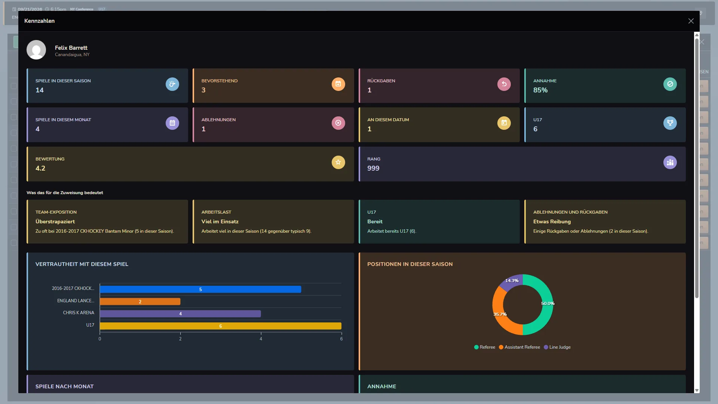
Task: Close the Kennzahlen dialog
Action: [x=691, y=21]
